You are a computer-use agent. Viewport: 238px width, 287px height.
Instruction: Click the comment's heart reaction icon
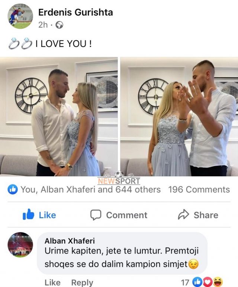click(x=208, y=282)
